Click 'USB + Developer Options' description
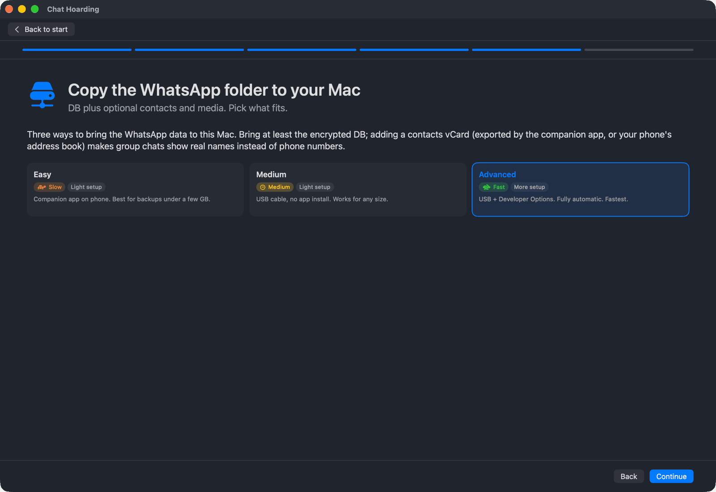This screenshot has width=716, height=492. click(x=554, y=199)
